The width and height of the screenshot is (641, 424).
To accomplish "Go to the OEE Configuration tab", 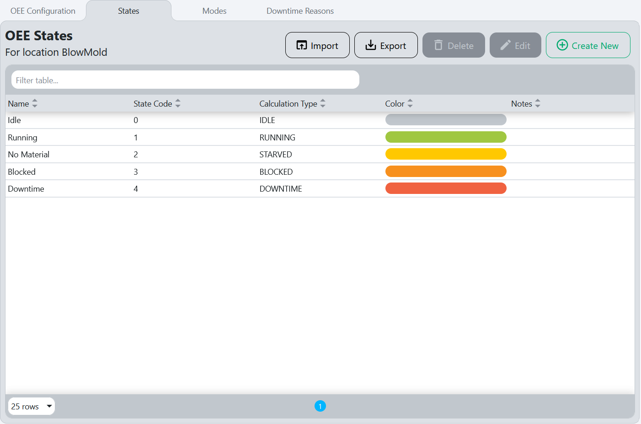I will (42, 11).
